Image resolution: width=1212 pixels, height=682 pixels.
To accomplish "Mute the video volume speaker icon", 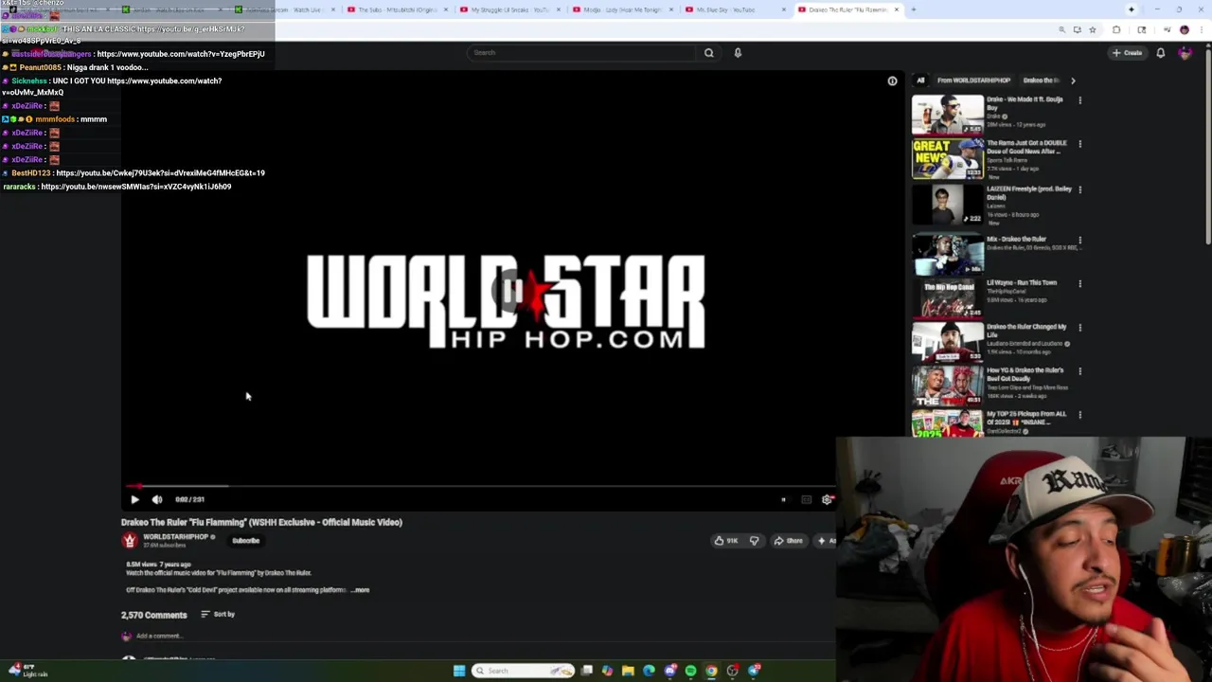I will tap(157, 499).
